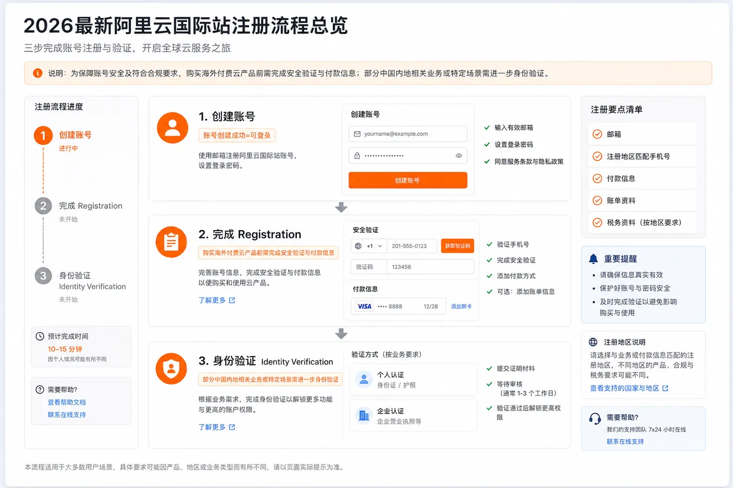
Task: Click the check circle beside 付款信息
Action: tap(597, 178)
